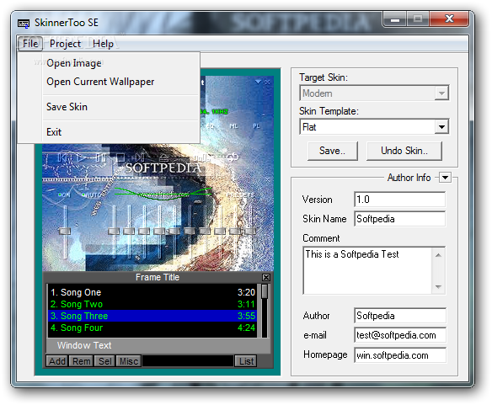
Task: Click the next track icon in skin preview
Action: (140, 157)
